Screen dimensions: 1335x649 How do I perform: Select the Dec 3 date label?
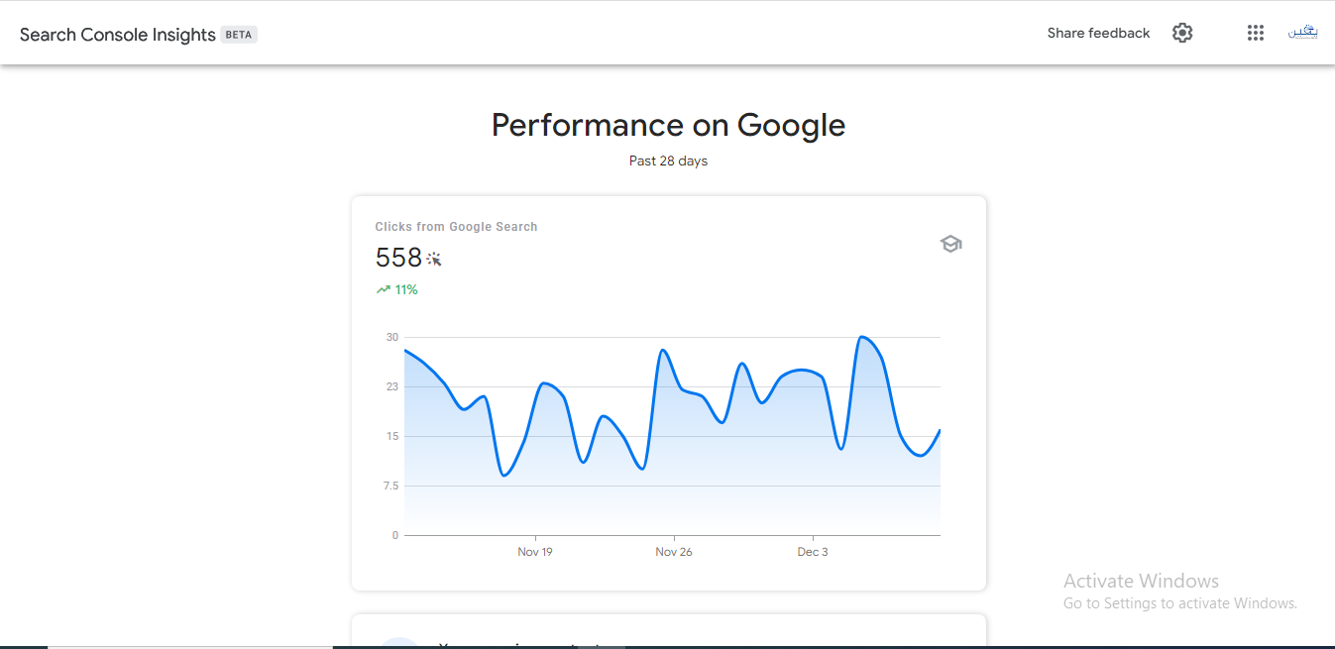(x=813, y=552)
